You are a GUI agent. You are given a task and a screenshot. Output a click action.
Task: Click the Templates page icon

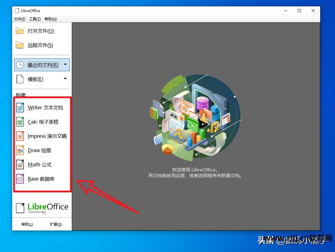(20, 79)
